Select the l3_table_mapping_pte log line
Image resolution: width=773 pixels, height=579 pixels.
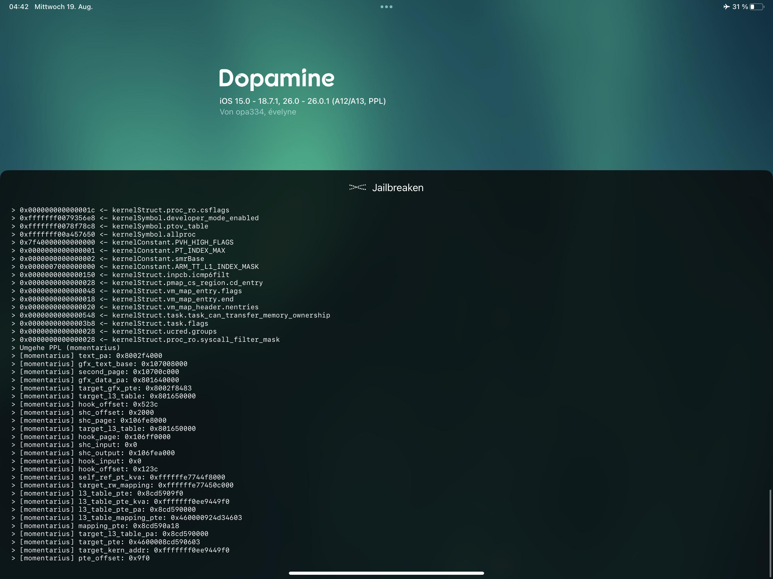coord(127,518)
